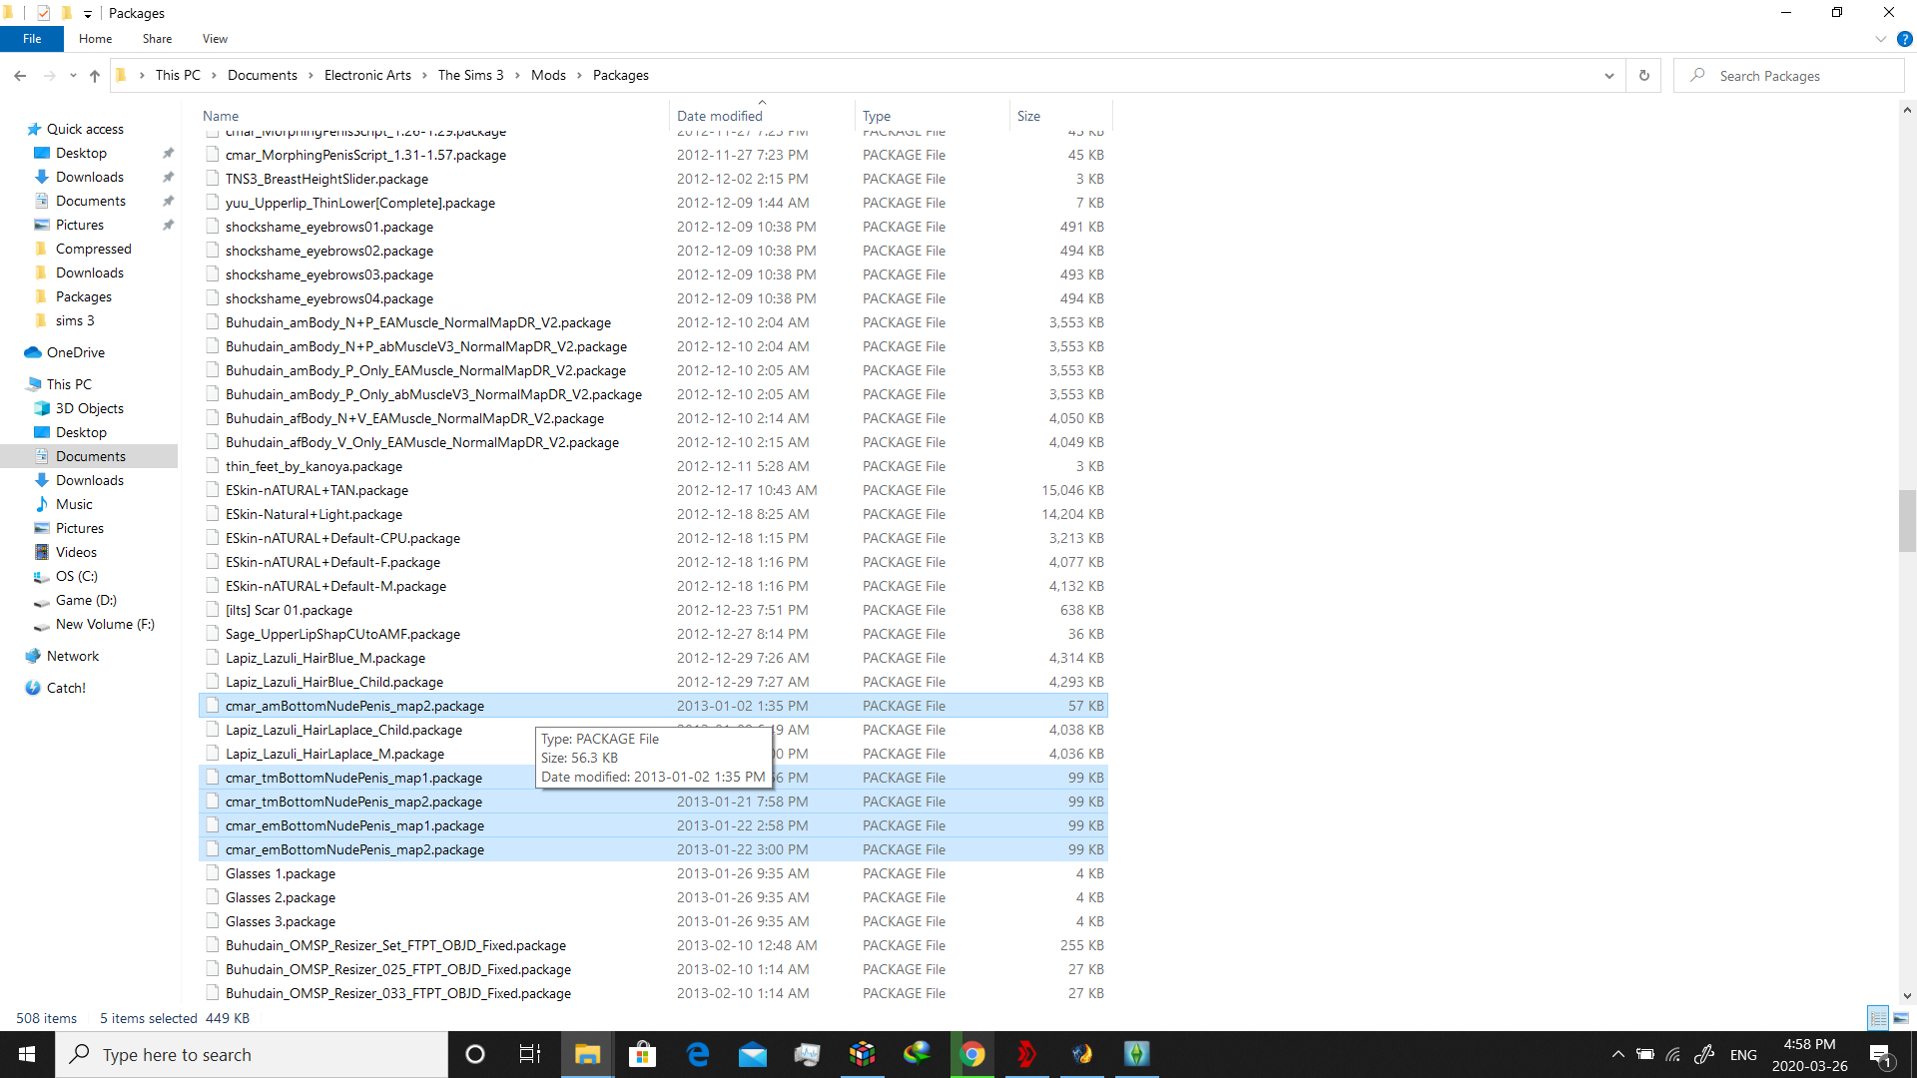Open Google Chrome from taskbar

pyautogui.click(x=972, y=1054)
